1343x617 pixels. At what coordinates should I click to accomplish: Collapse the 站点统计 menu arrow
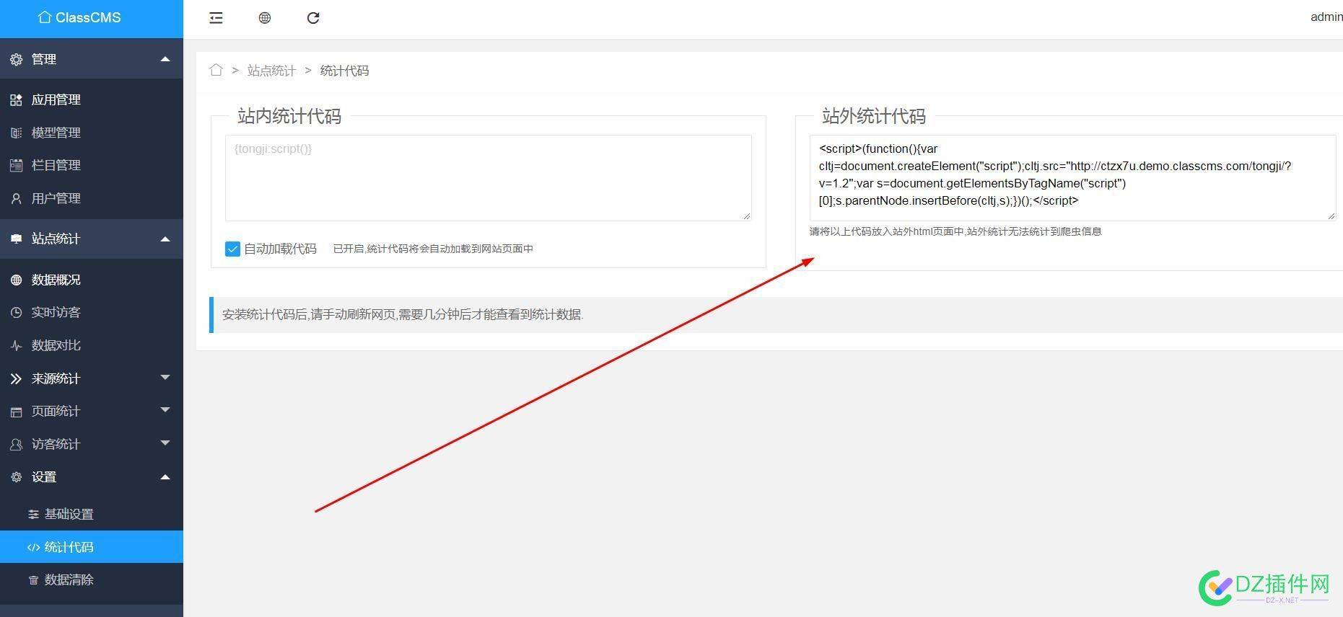[x=165, y=239]
